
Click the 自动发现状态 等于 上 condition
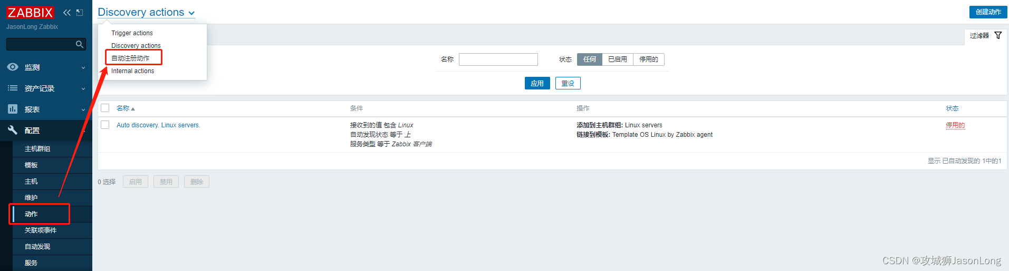pos(380,135)
